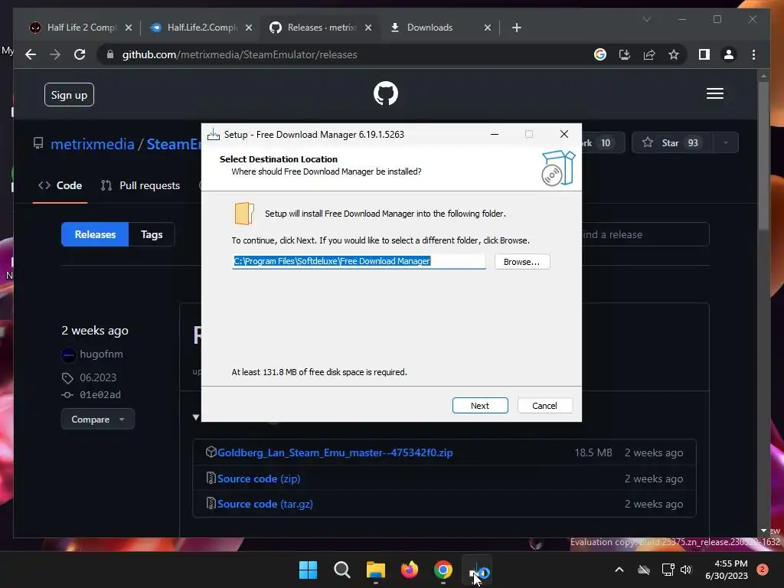
Task: Open the 06.2023 tag link
Action: click(x=98, y=377)
